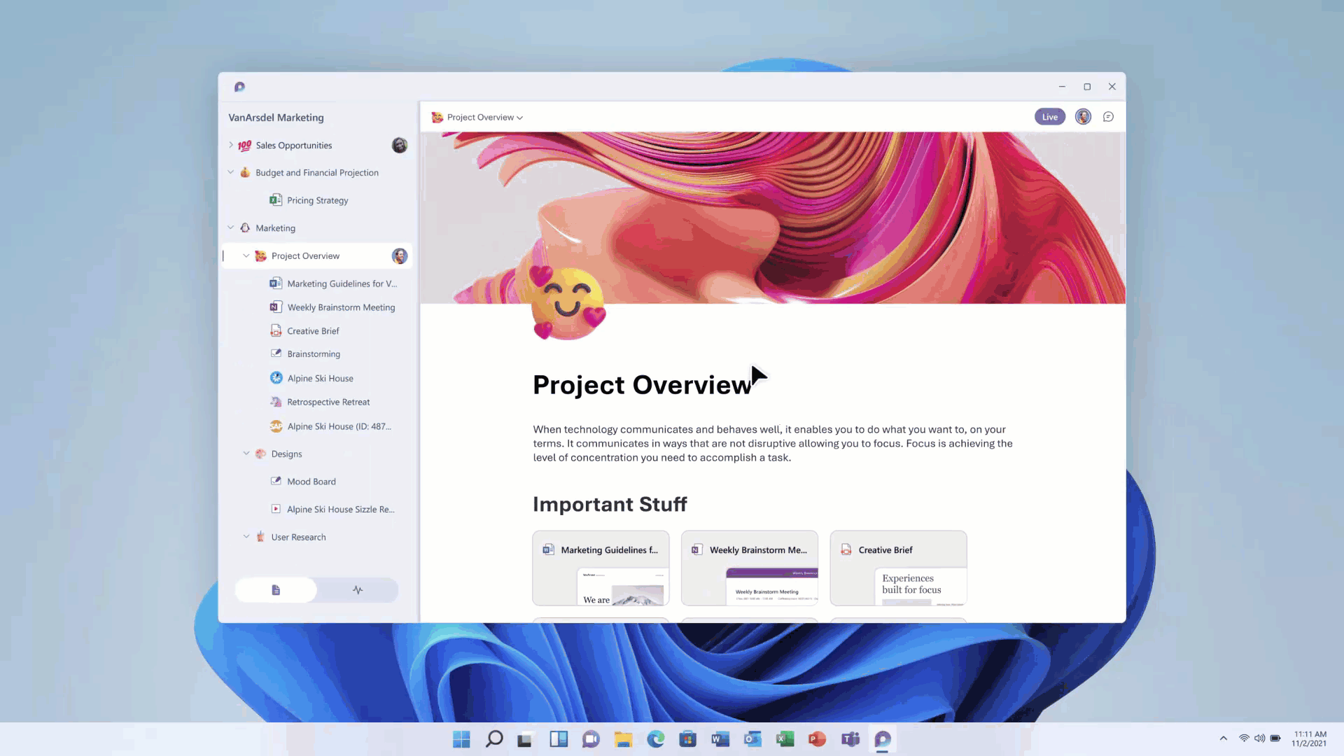
Task: Click the Live collaboration button
Action: tap(1049, 116)
